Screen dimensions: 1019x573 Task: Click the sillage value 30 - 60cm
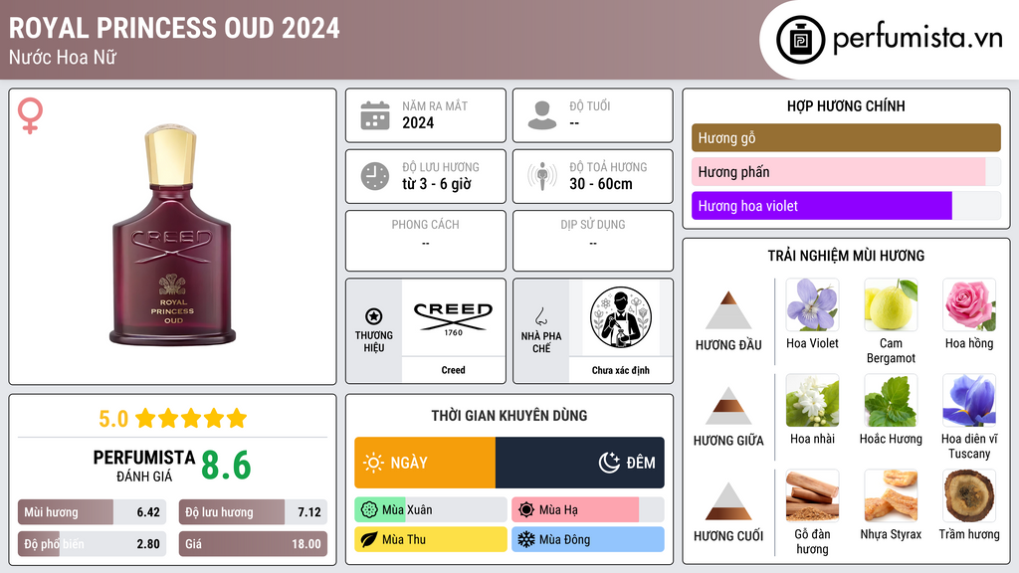[601, 184]
